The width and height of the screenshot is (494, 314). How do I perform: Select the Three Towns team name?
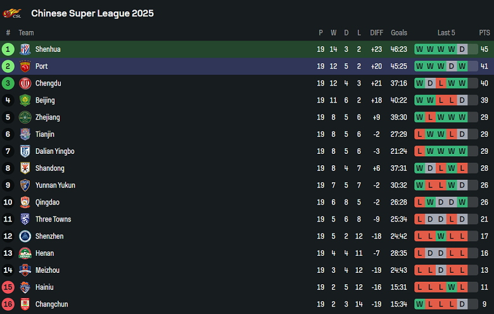click(x=53, y=220)
